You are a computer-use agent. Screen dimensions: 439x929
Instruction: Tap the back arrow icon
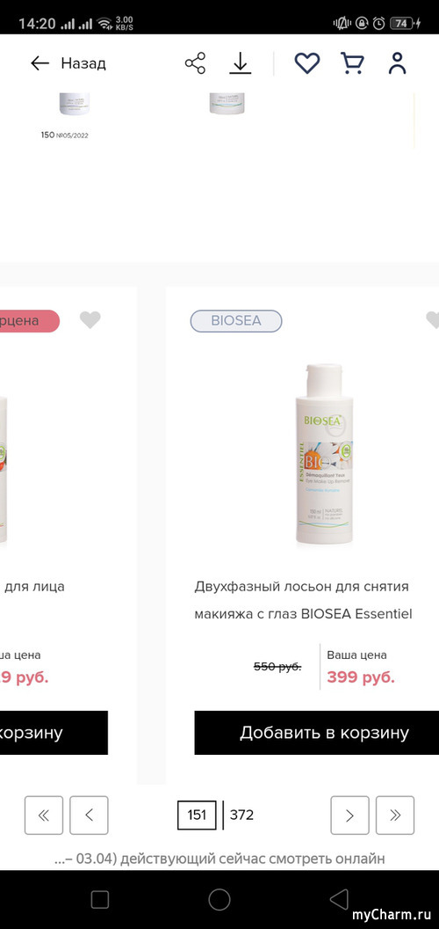pyautogui.click(x=40, y=63)
